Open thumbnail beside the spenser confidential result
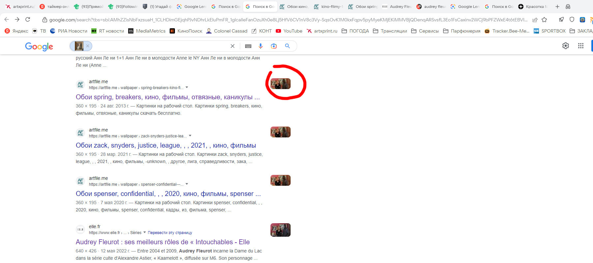593x263 pixels. 280,180
